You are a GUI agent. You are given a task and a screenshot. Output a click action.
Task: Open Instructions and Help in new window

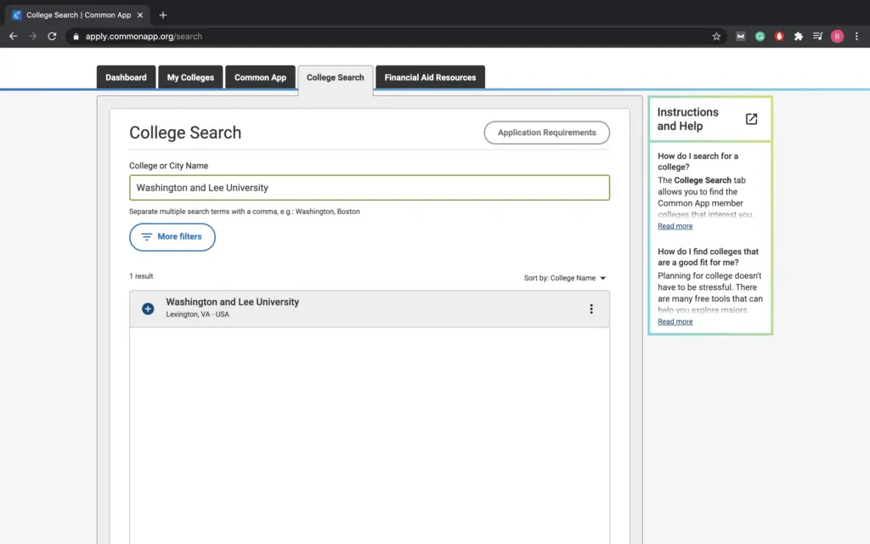(751, 119)
